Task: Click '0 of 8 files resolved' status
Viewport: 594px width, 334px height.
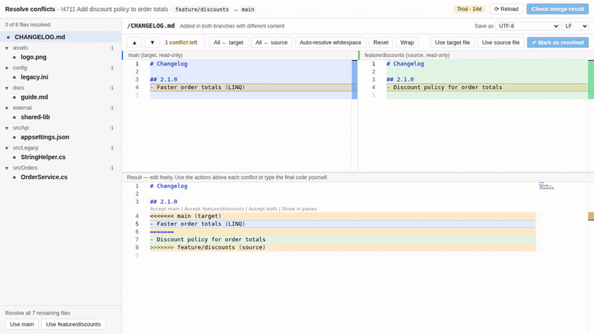Action: tap(27, 24)
